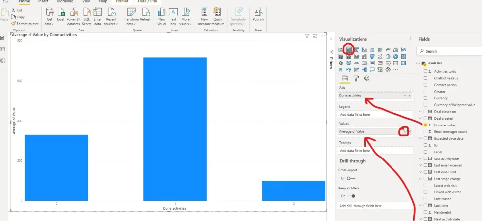Open Done activities axis field dropdown
482x221 pixels.
[405, 95]
